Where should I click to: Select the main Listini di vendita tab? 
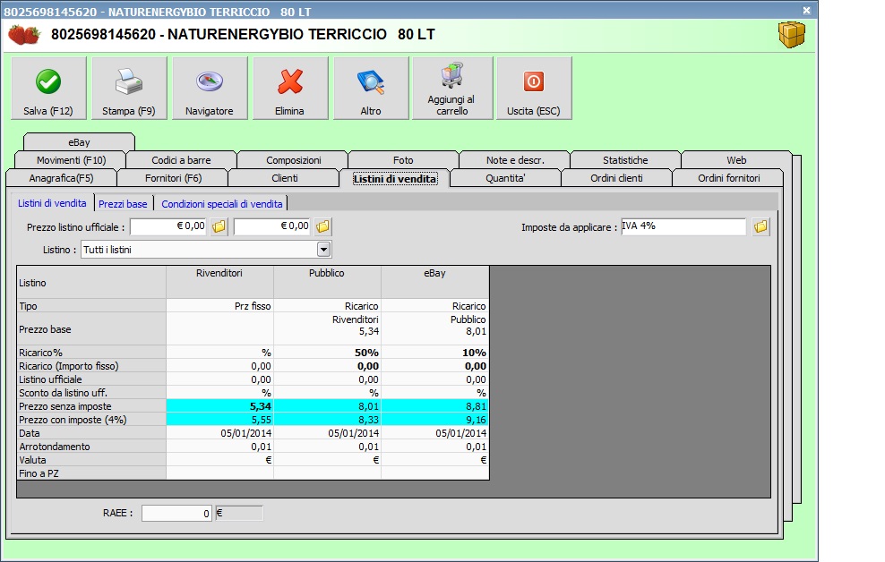pos(394,179)
